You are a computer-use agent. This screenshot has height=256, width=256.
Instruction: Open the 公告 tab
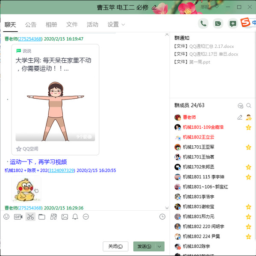pyautogui.click(x=31, y=25)
